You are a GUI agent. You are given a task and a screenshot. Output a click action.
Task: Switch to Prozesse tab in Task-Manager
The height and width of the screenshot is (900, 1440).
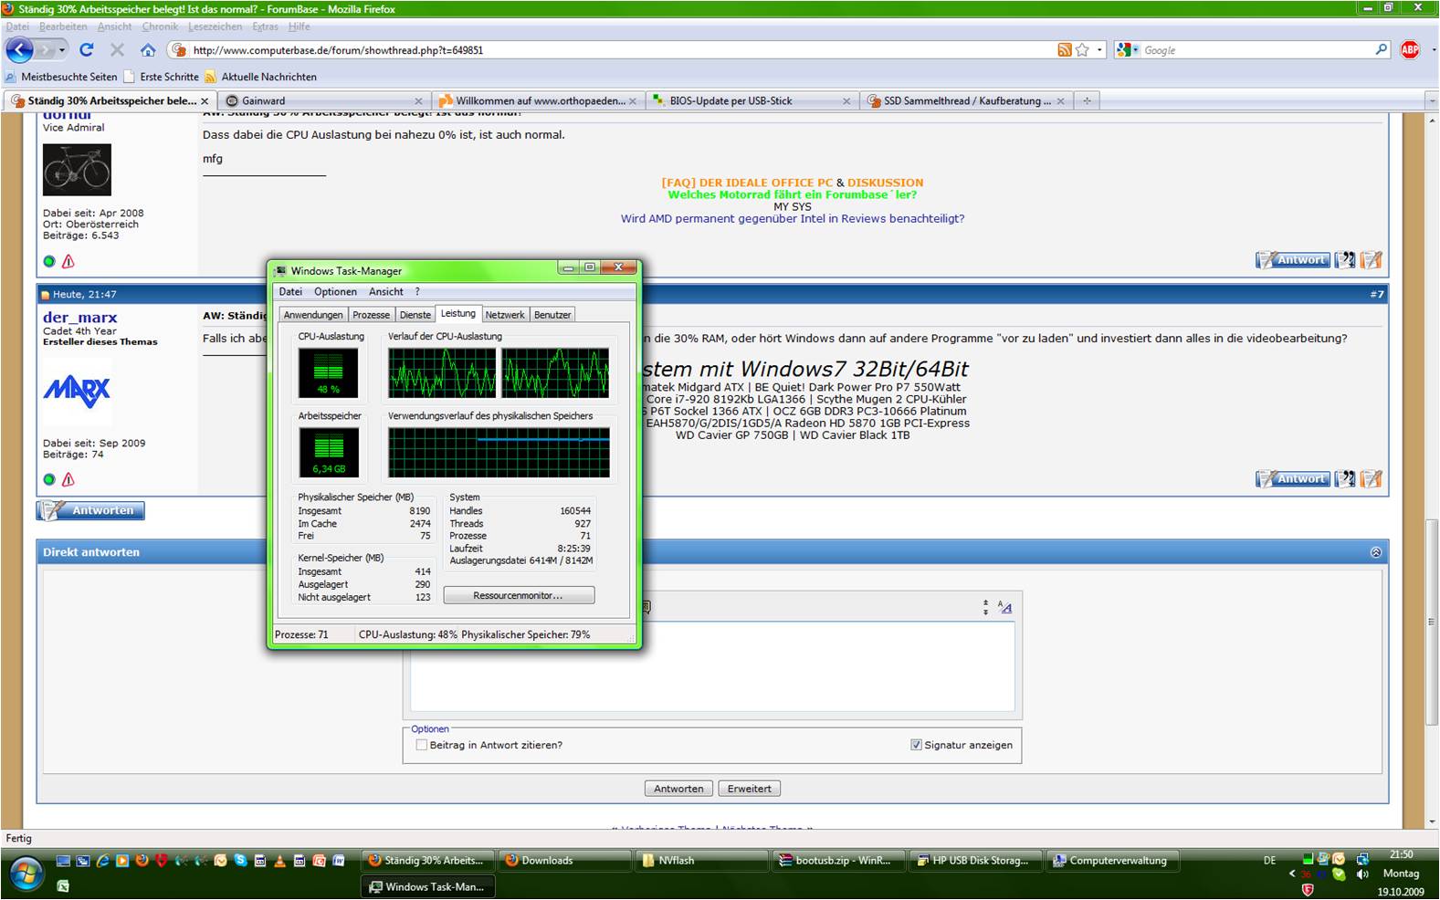[x=371, y=315]
